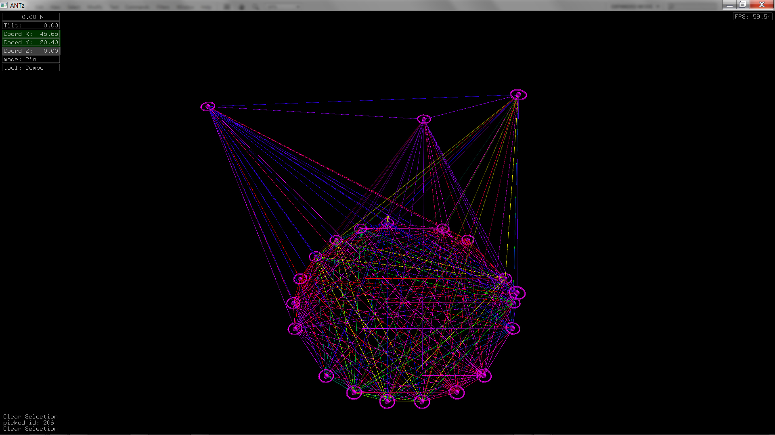Screen dimensions: 775x435
Task: Select the far upper-left isolated pin node
Action: click(x=208, y=106)
